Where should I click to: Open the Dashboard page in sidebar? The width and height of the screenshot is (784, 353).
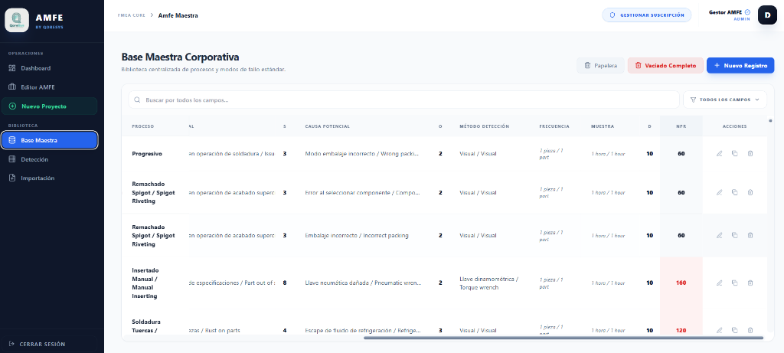tap(35, 68)
